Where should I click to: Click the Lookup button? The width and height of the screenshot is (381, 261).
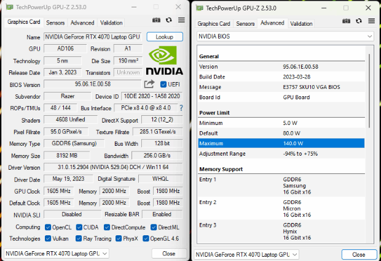(x=165, y=37)
